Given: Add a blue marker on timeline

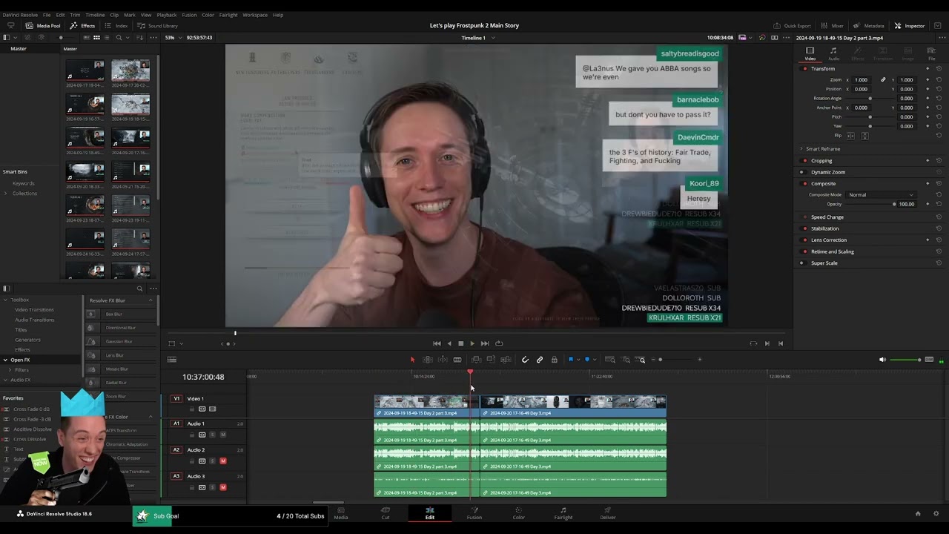Looking at the screenshot, I should click(587, 360).
